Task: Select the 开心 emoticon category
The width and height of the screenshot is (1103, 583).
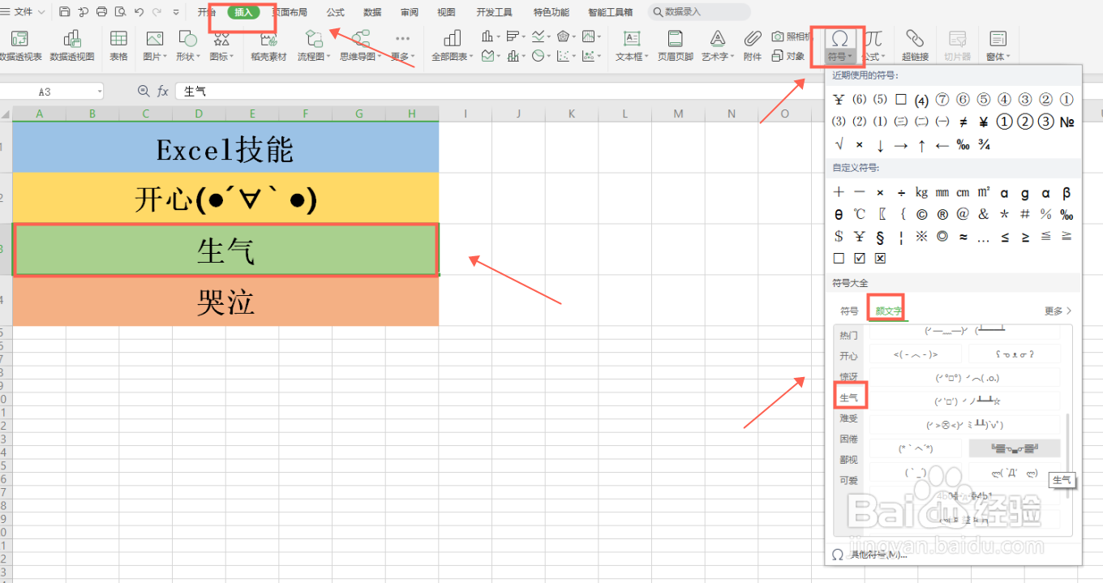Action: click(848, 355)
